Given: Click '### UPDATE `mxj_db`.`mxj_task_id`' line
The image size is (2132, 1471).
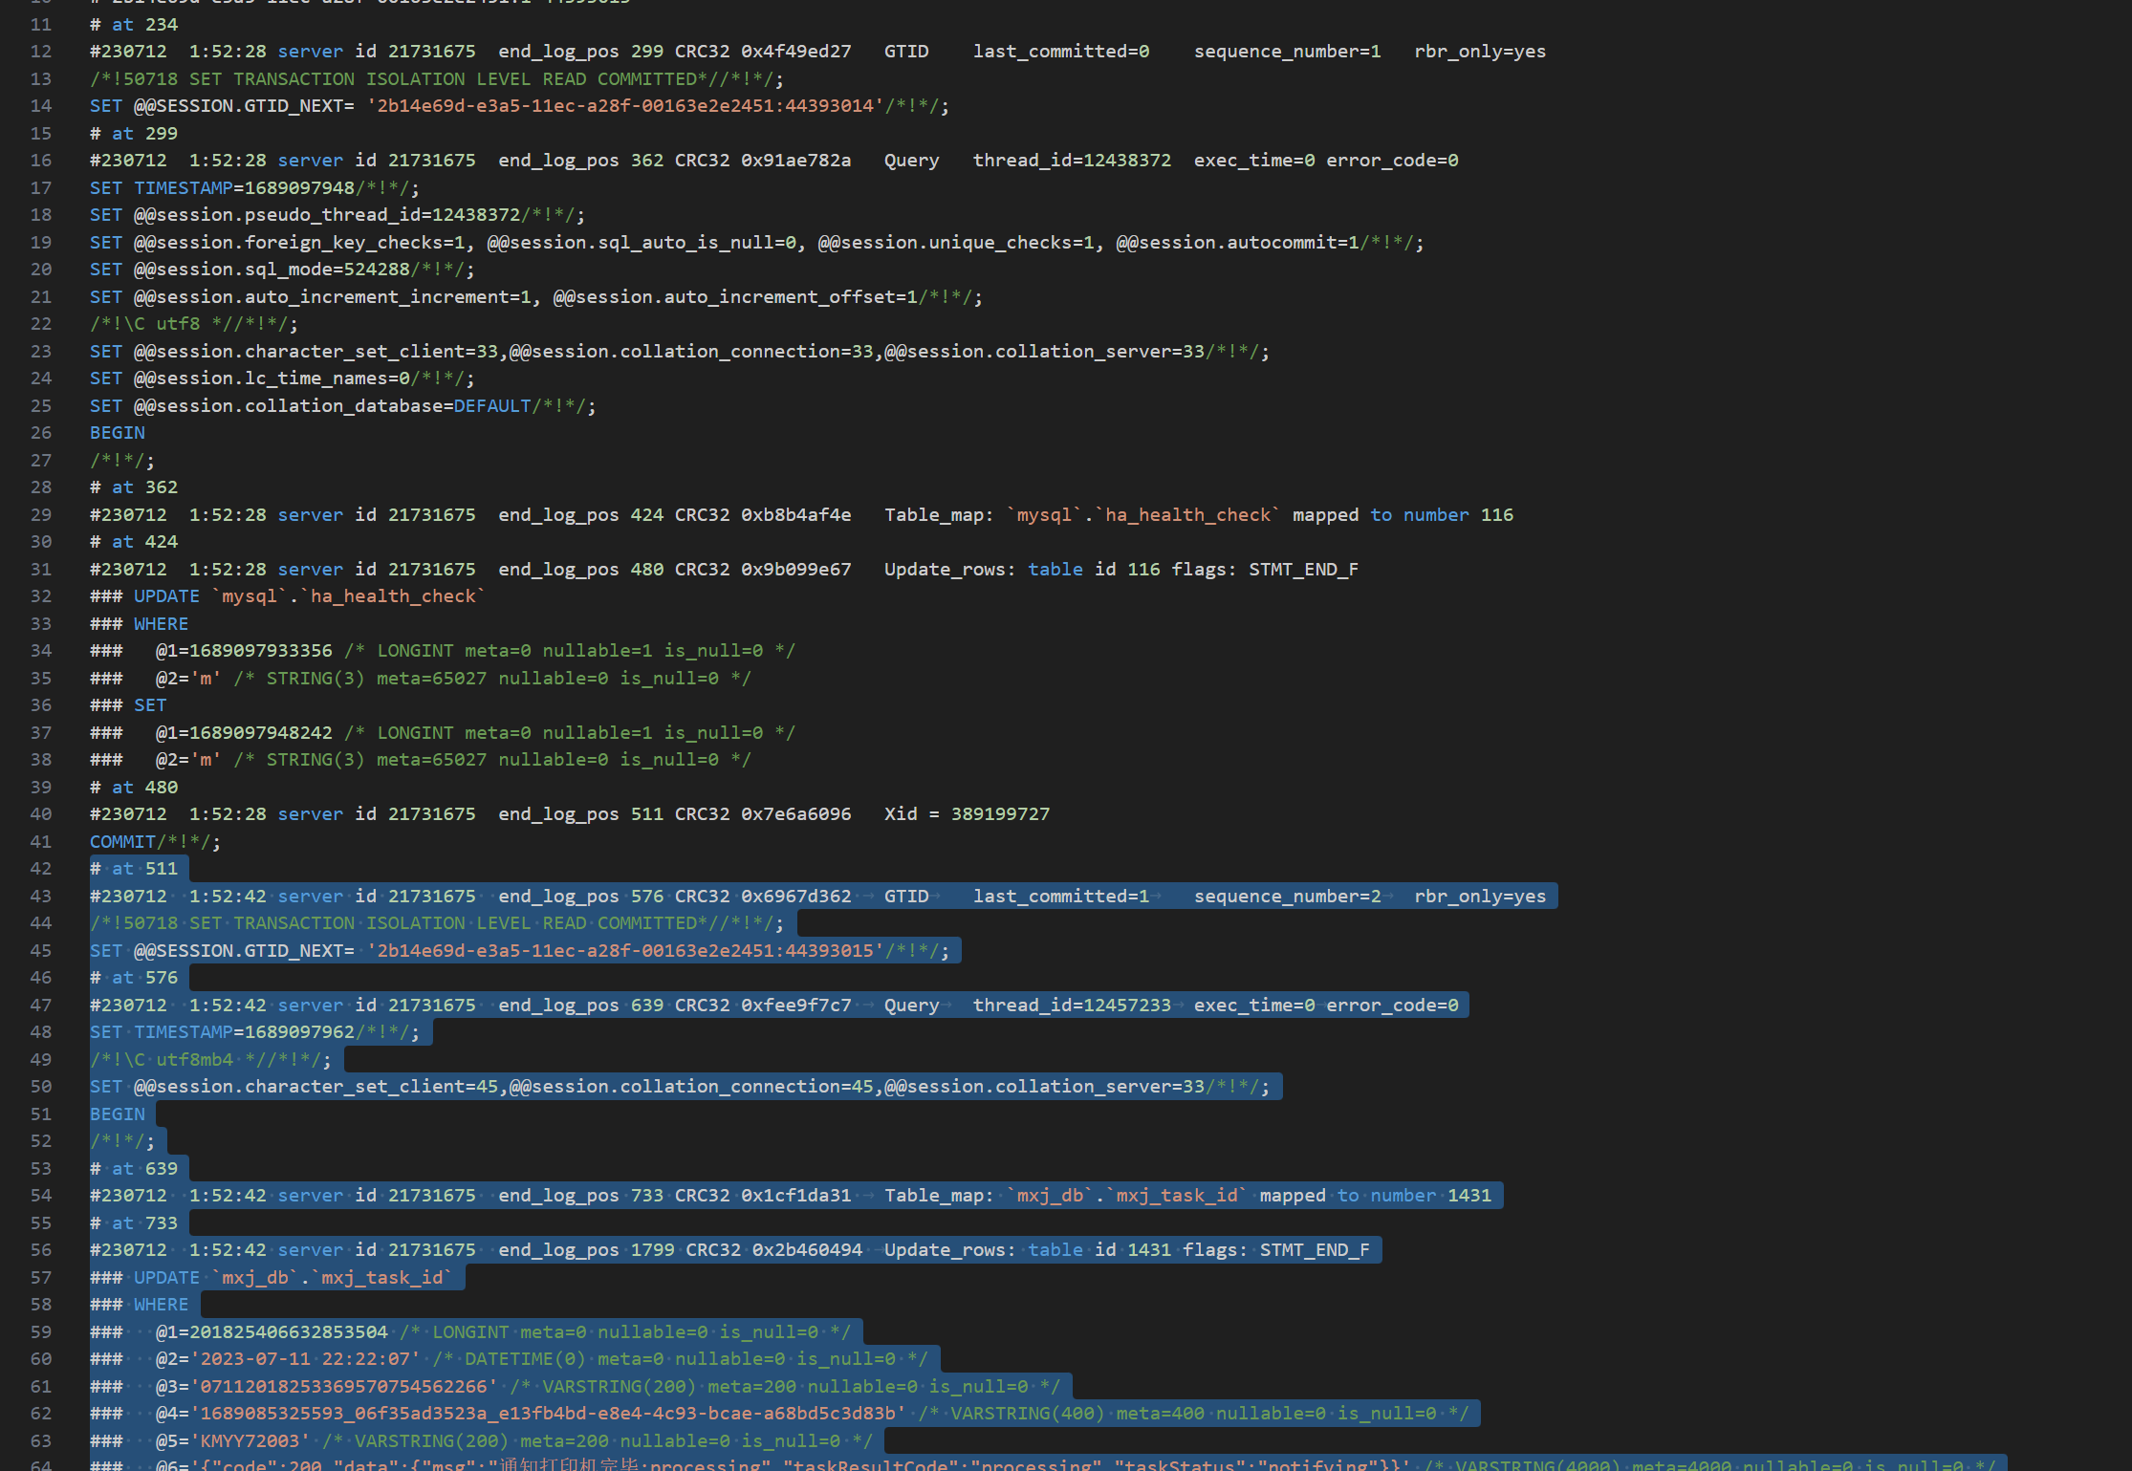Looking at the screenshot, I should 271,1278.
